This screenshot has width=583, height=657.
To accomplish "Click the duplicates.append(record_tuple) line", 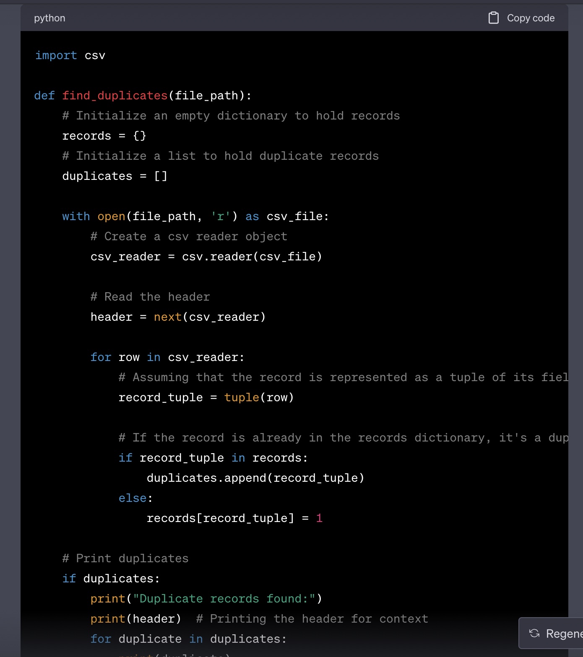I will 255,478.
